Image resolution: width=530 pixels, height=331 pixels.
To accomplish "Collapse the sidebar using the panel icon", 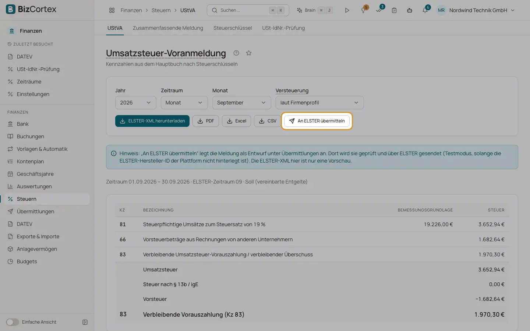I will pyautogui.click(x=85, y=322).
